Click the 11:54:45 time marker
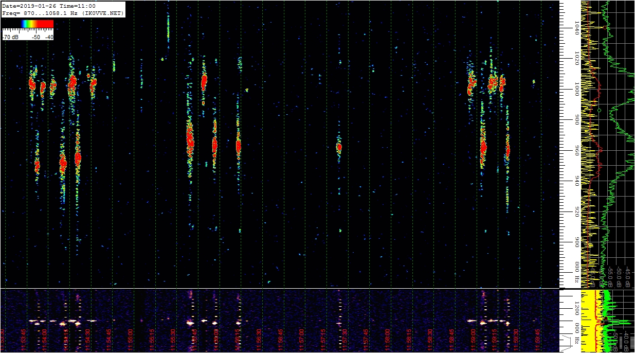This screenshot has width=635, height=353. pos(109,340)
